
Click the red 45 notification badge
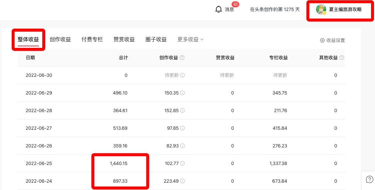[235, 4]
